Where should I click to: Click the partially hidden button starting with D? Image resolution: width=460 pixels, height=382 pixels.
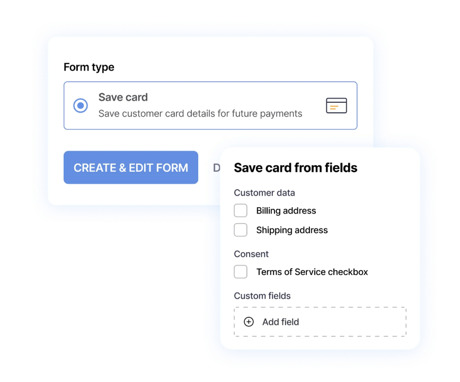click(217, 167)
